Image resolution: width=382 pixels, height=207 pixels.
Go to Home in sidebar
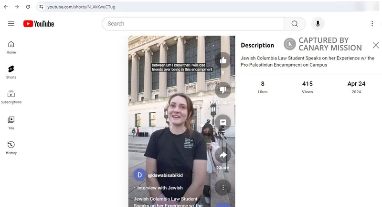tap(11, 47)
